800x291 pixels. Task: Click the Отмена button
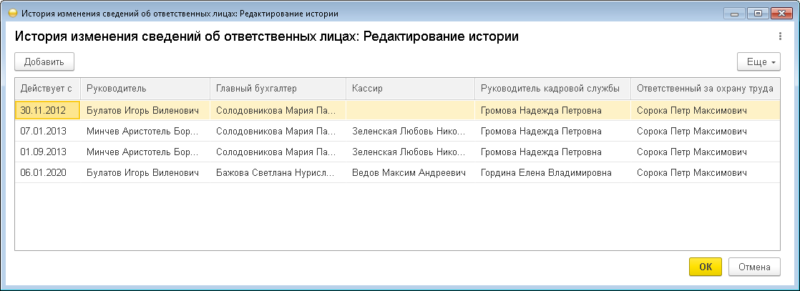click(x=754, y=267)
